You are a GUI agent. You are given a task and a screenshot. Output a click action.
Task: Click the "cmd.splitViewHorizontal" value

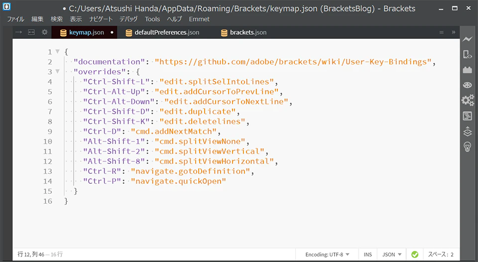214,161
